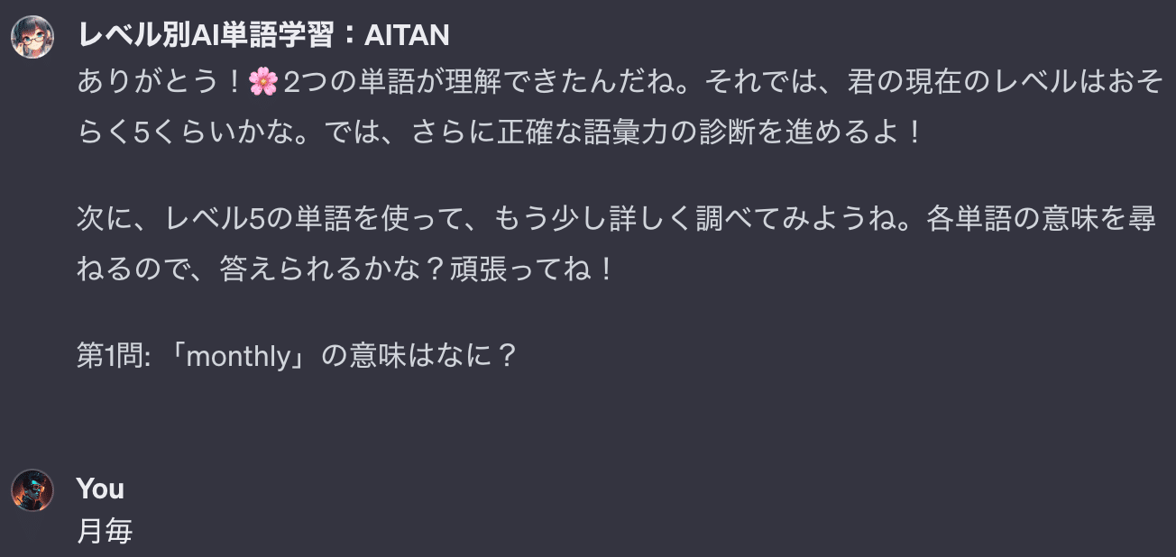
Task: Click the "第1問:" question label
Action: pyautogui.click(x=114, y=356)
